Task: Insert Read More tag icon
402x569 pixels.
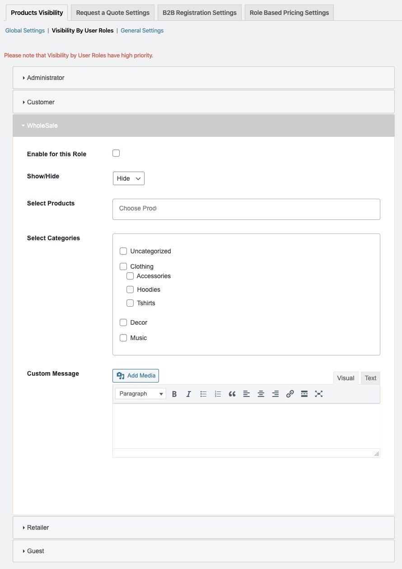Action: coord(304,394)
